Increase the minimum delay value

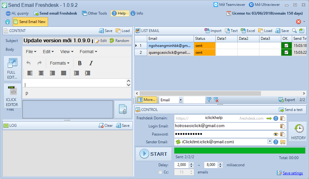(191, 163)
